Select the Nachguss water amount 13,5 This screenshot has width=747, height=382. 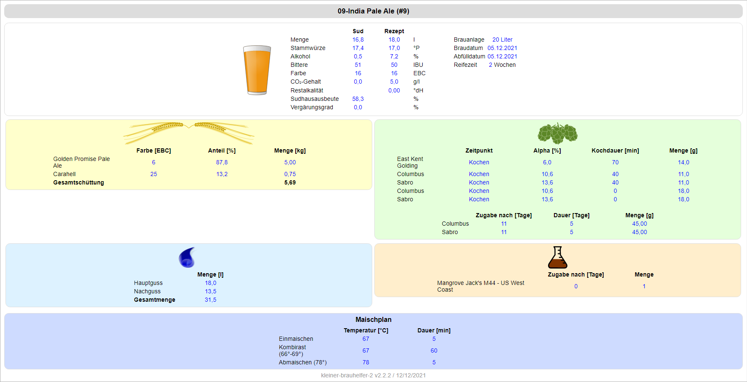click(x=210, y=291)
